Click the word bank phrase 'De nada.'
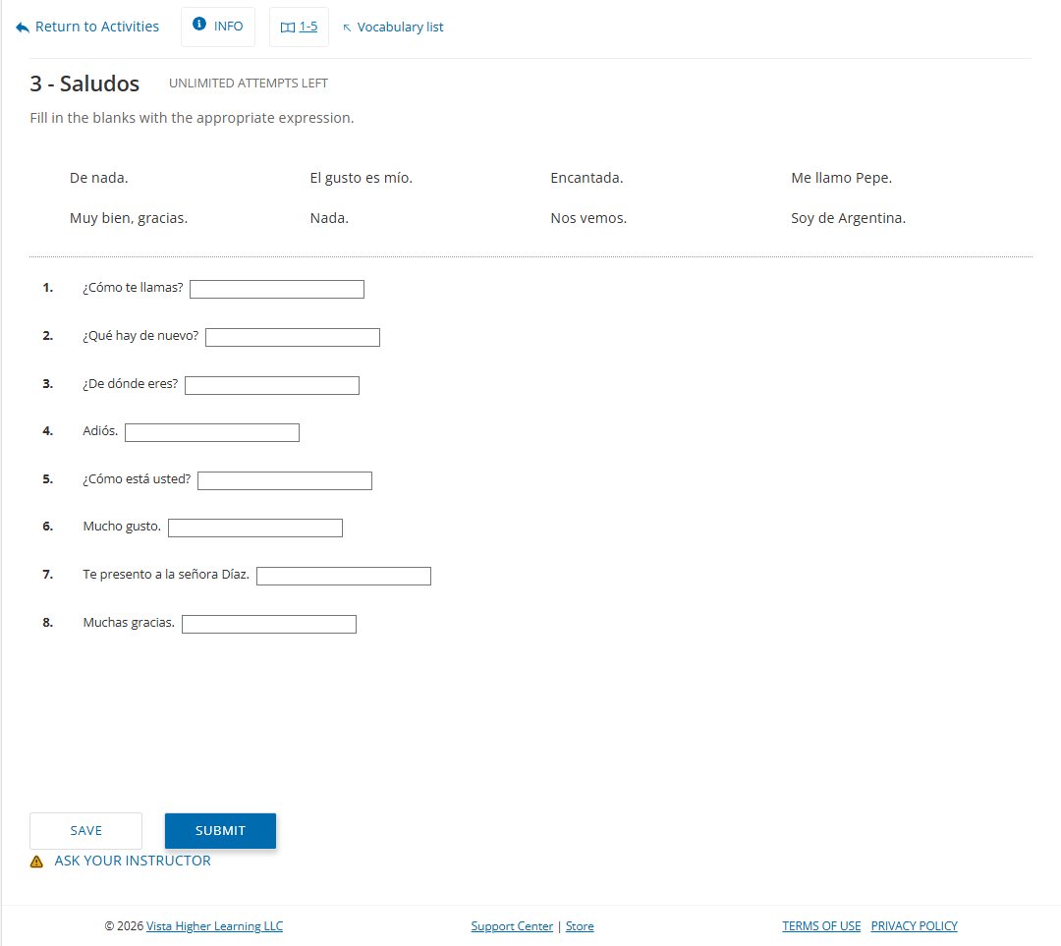Image resolution: width=1061 pixels, height=946 pixels. pyautogui.click(x=99, y=178)
